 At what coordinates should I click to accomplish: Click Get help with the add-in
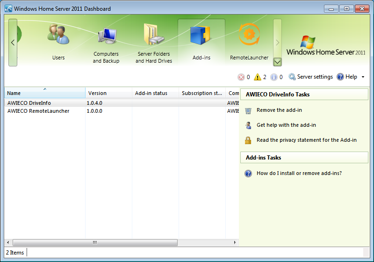click(x=286, y=125)
